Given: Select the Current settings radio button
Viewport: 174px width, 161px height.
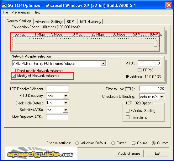Looking at the screenshot, I should 113,143.
